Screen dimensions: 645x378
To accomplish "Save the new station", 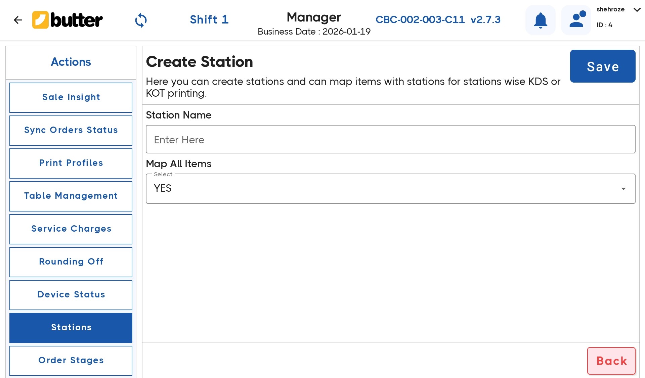I will [x=602, y=66].
